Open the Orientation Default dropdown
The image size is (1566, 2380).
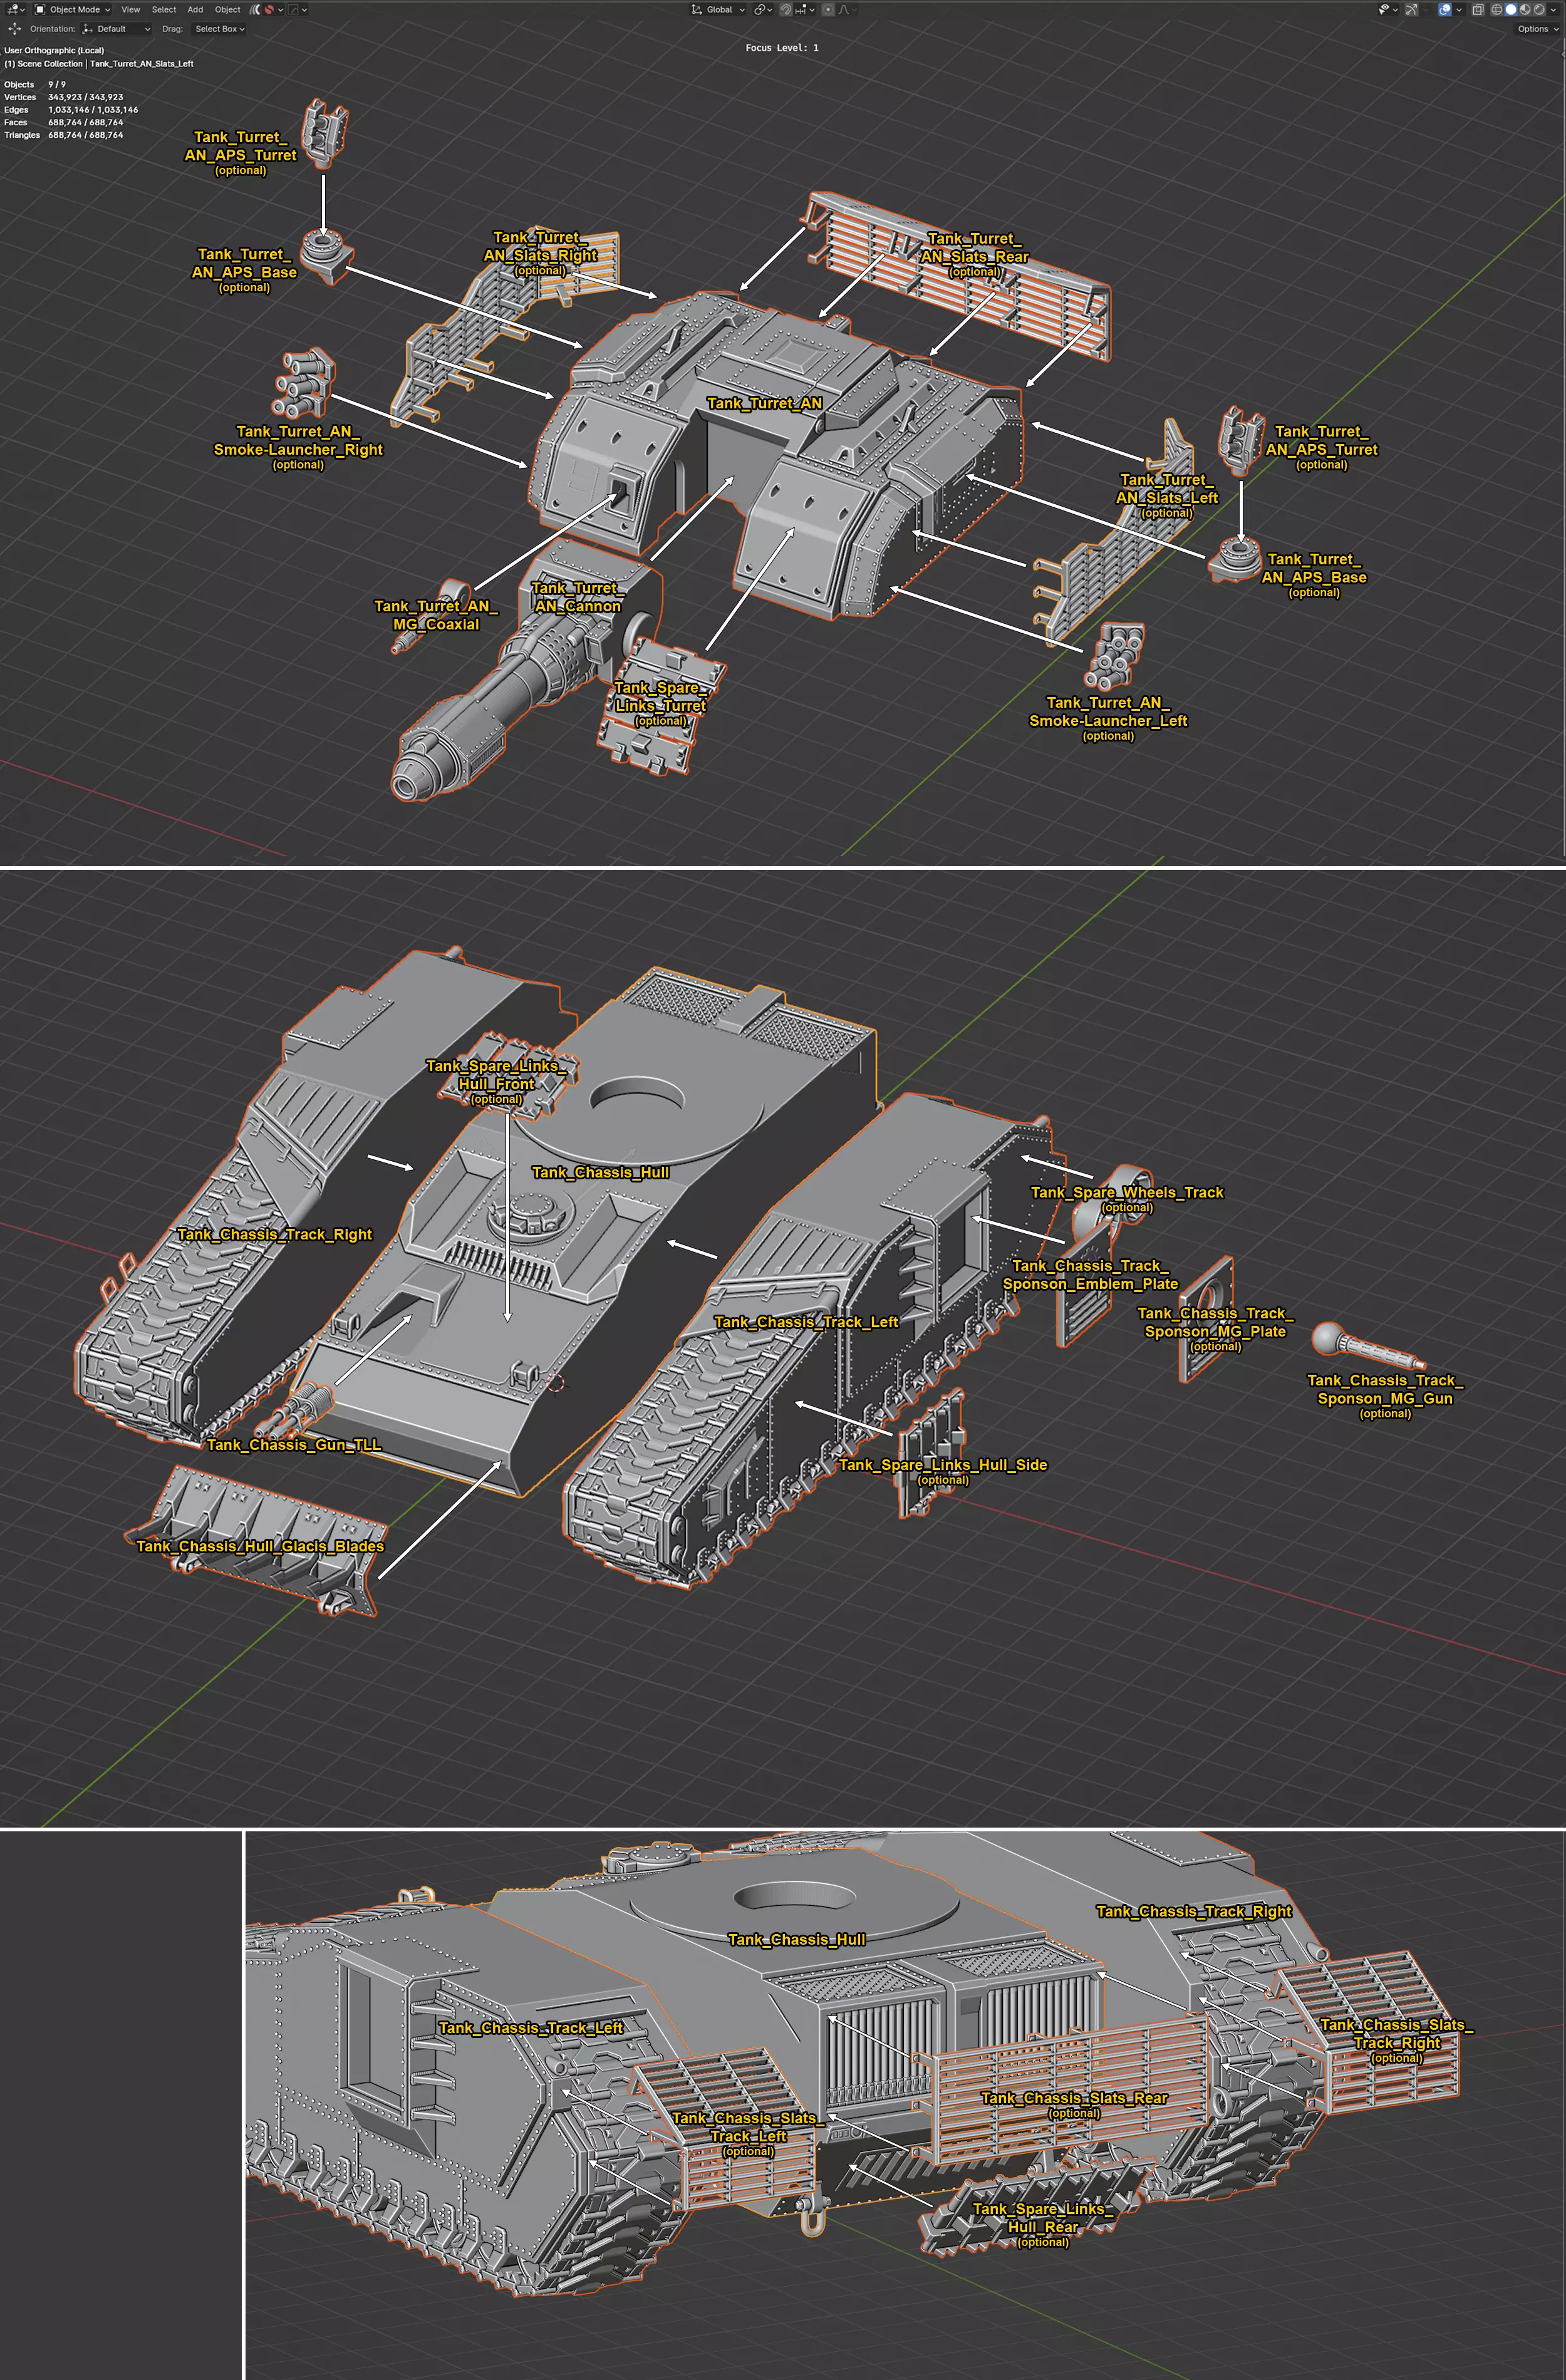click(x=116, y=29)
